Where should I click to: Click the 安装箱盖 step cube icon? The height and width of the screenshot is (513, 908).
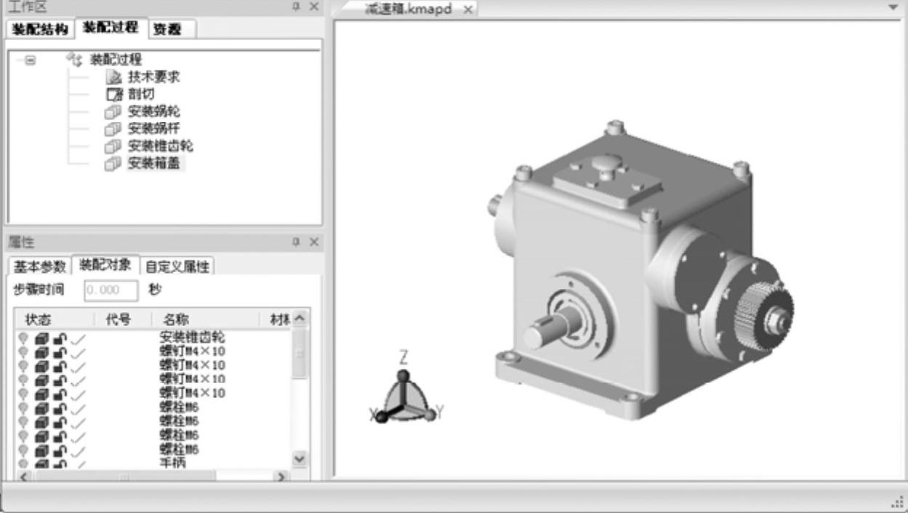click(112, 164)
